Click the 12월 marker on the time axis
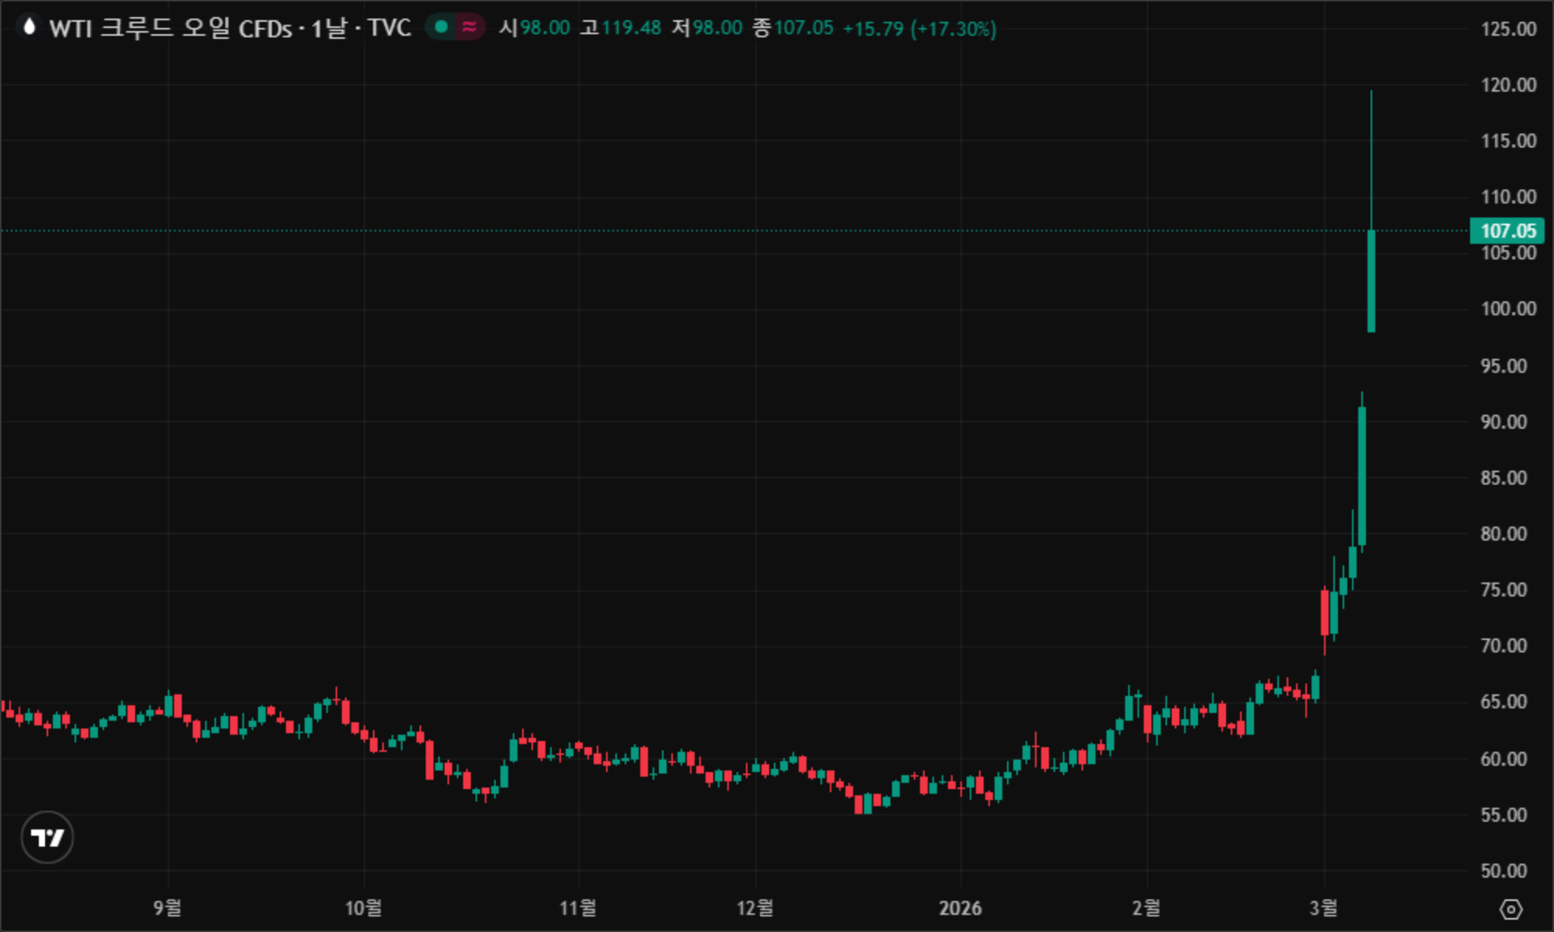1554x932 pixels. pyautogui.click(x=755, y=908)
